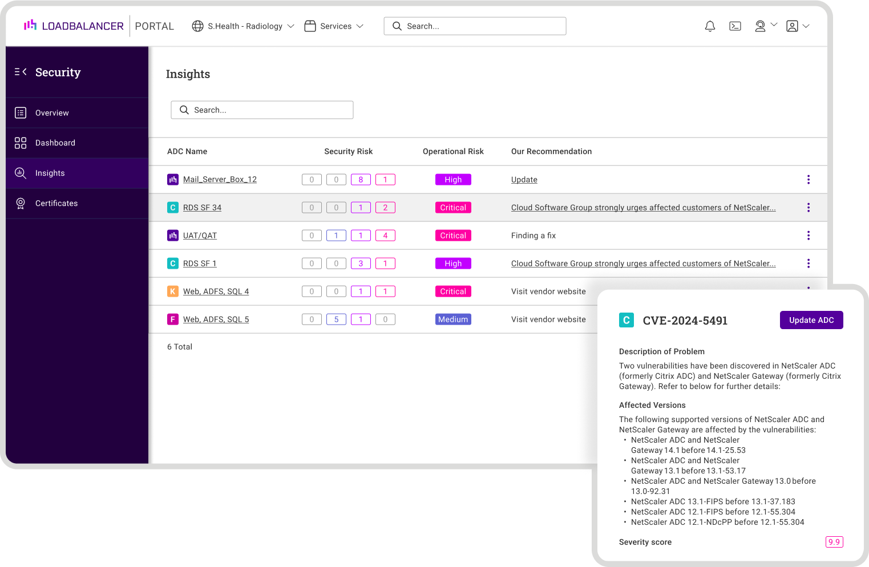The width and height of the screenshot is (869, 567).
Task: Expand the S.Health - Radiology organization dropdown
Action: click(x=290, y=26)
